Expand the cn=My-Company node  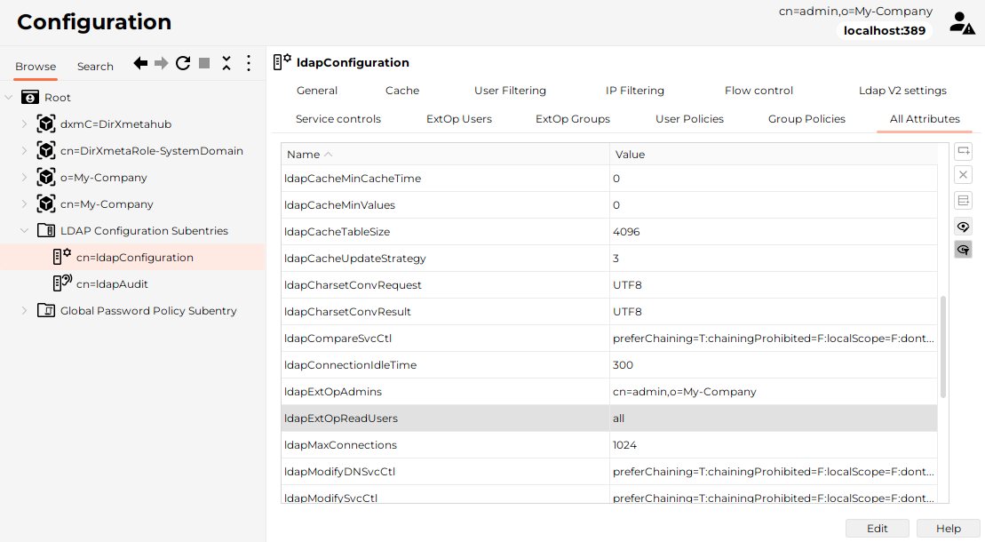coord(25,203)
